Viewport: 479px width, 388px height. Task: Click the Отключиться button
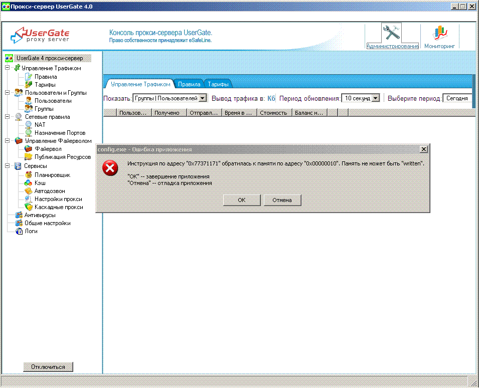pyautogui.click(x=48, y=367)
